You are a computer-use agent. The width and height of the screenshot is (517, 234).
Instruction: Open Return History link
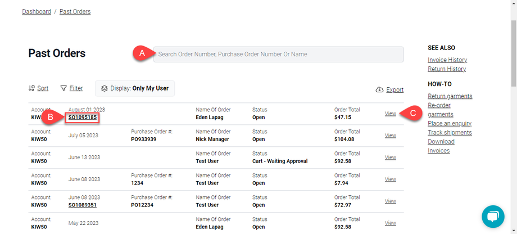447,69
